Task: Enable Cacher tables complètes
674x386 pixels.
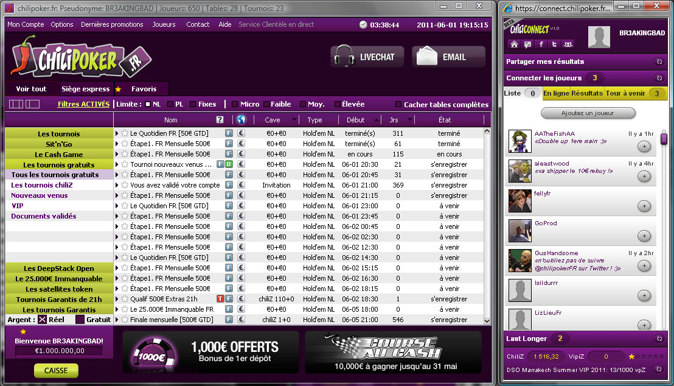Action: pos(398,104)
